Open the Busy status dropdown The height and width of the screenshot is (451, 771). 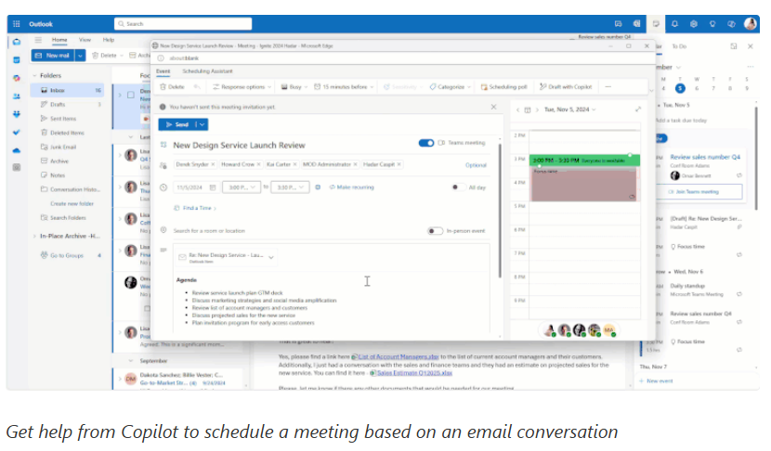pos(294,87)
